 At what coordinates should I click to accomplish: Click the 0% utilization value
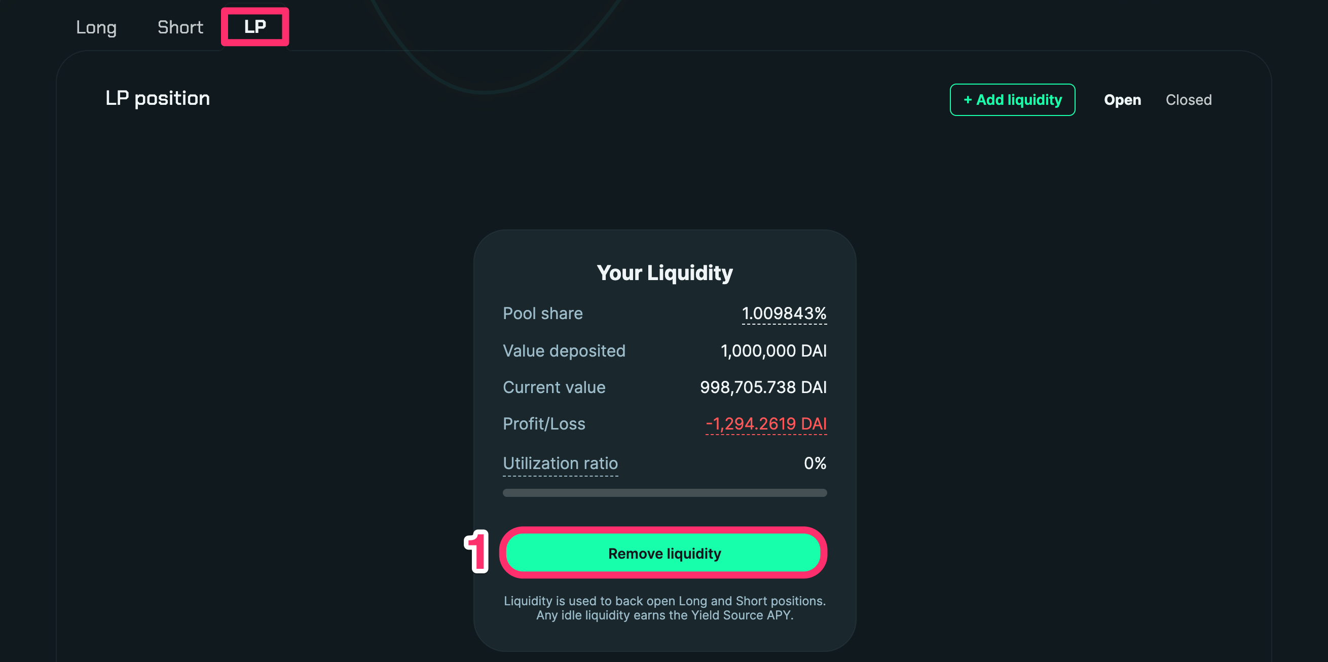815,463
